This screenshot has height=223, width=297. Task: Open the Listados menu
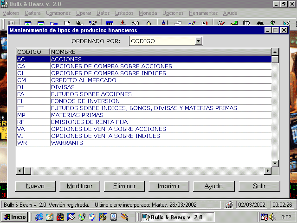[124, 13]
